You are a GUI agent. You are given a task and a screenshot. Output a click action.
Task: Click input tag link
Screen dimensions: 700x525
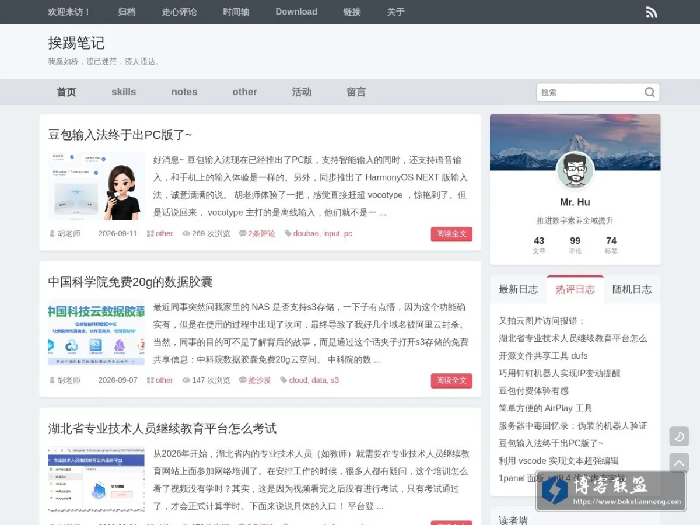click(331, 234)
